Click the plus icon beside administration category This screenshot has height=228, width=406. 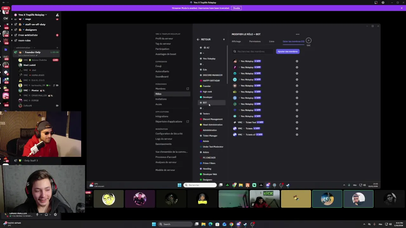click(x=57, y=48)
